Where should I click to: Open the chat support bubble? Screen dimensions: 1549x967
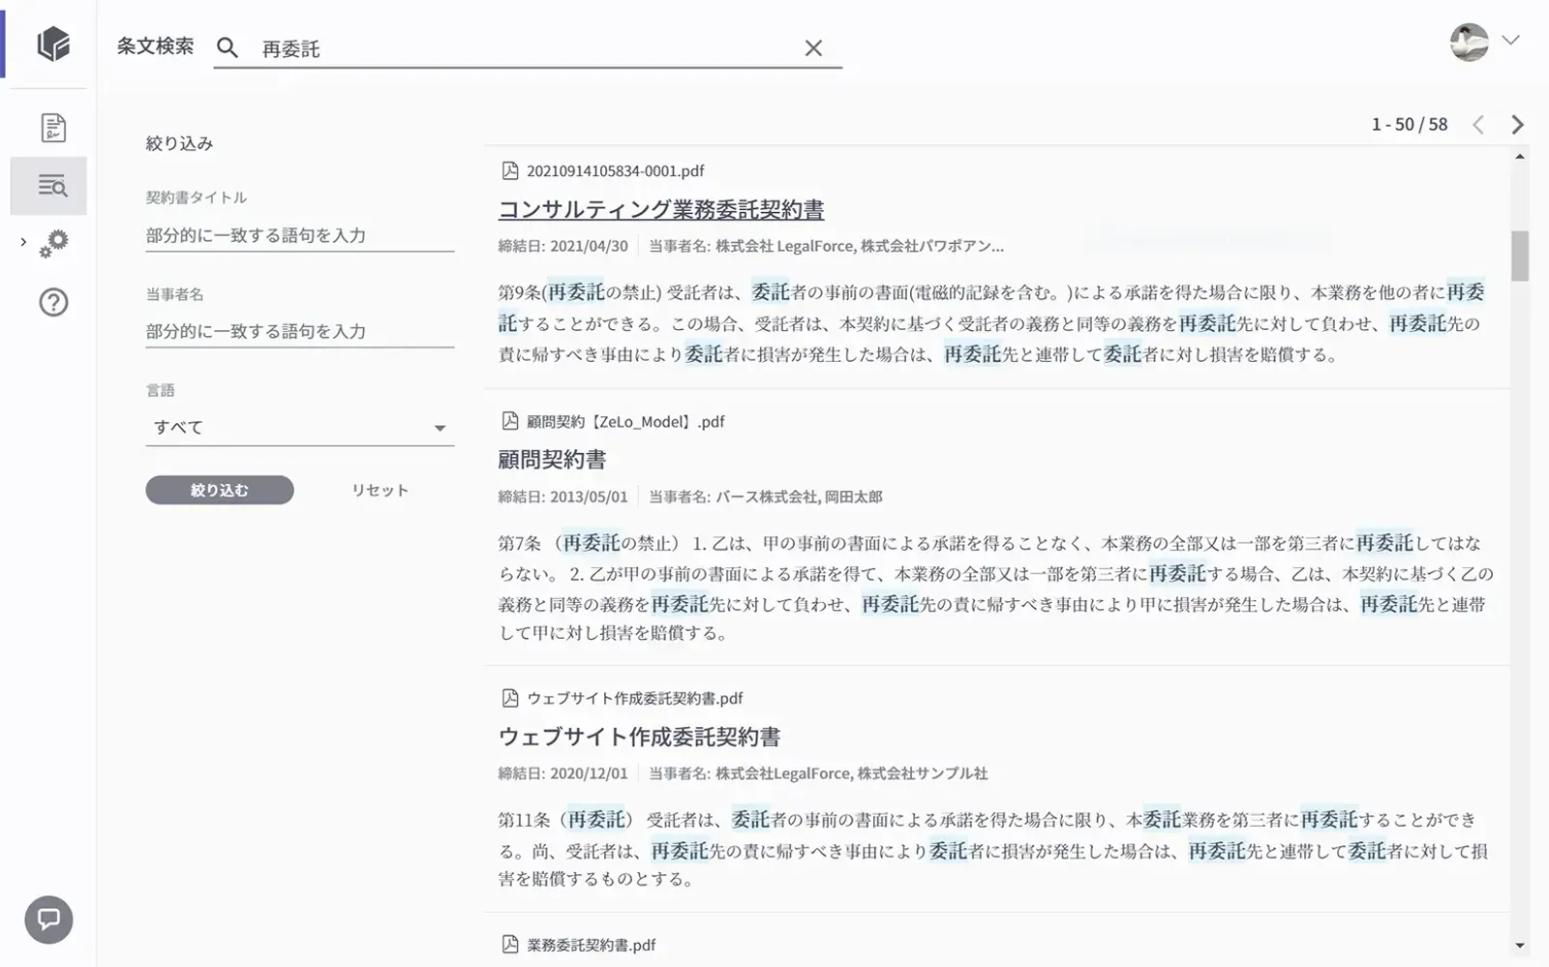(48, 919)
